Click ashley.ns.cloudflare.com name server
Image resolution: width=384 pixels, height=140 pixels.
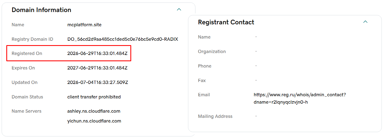(94, 111)
